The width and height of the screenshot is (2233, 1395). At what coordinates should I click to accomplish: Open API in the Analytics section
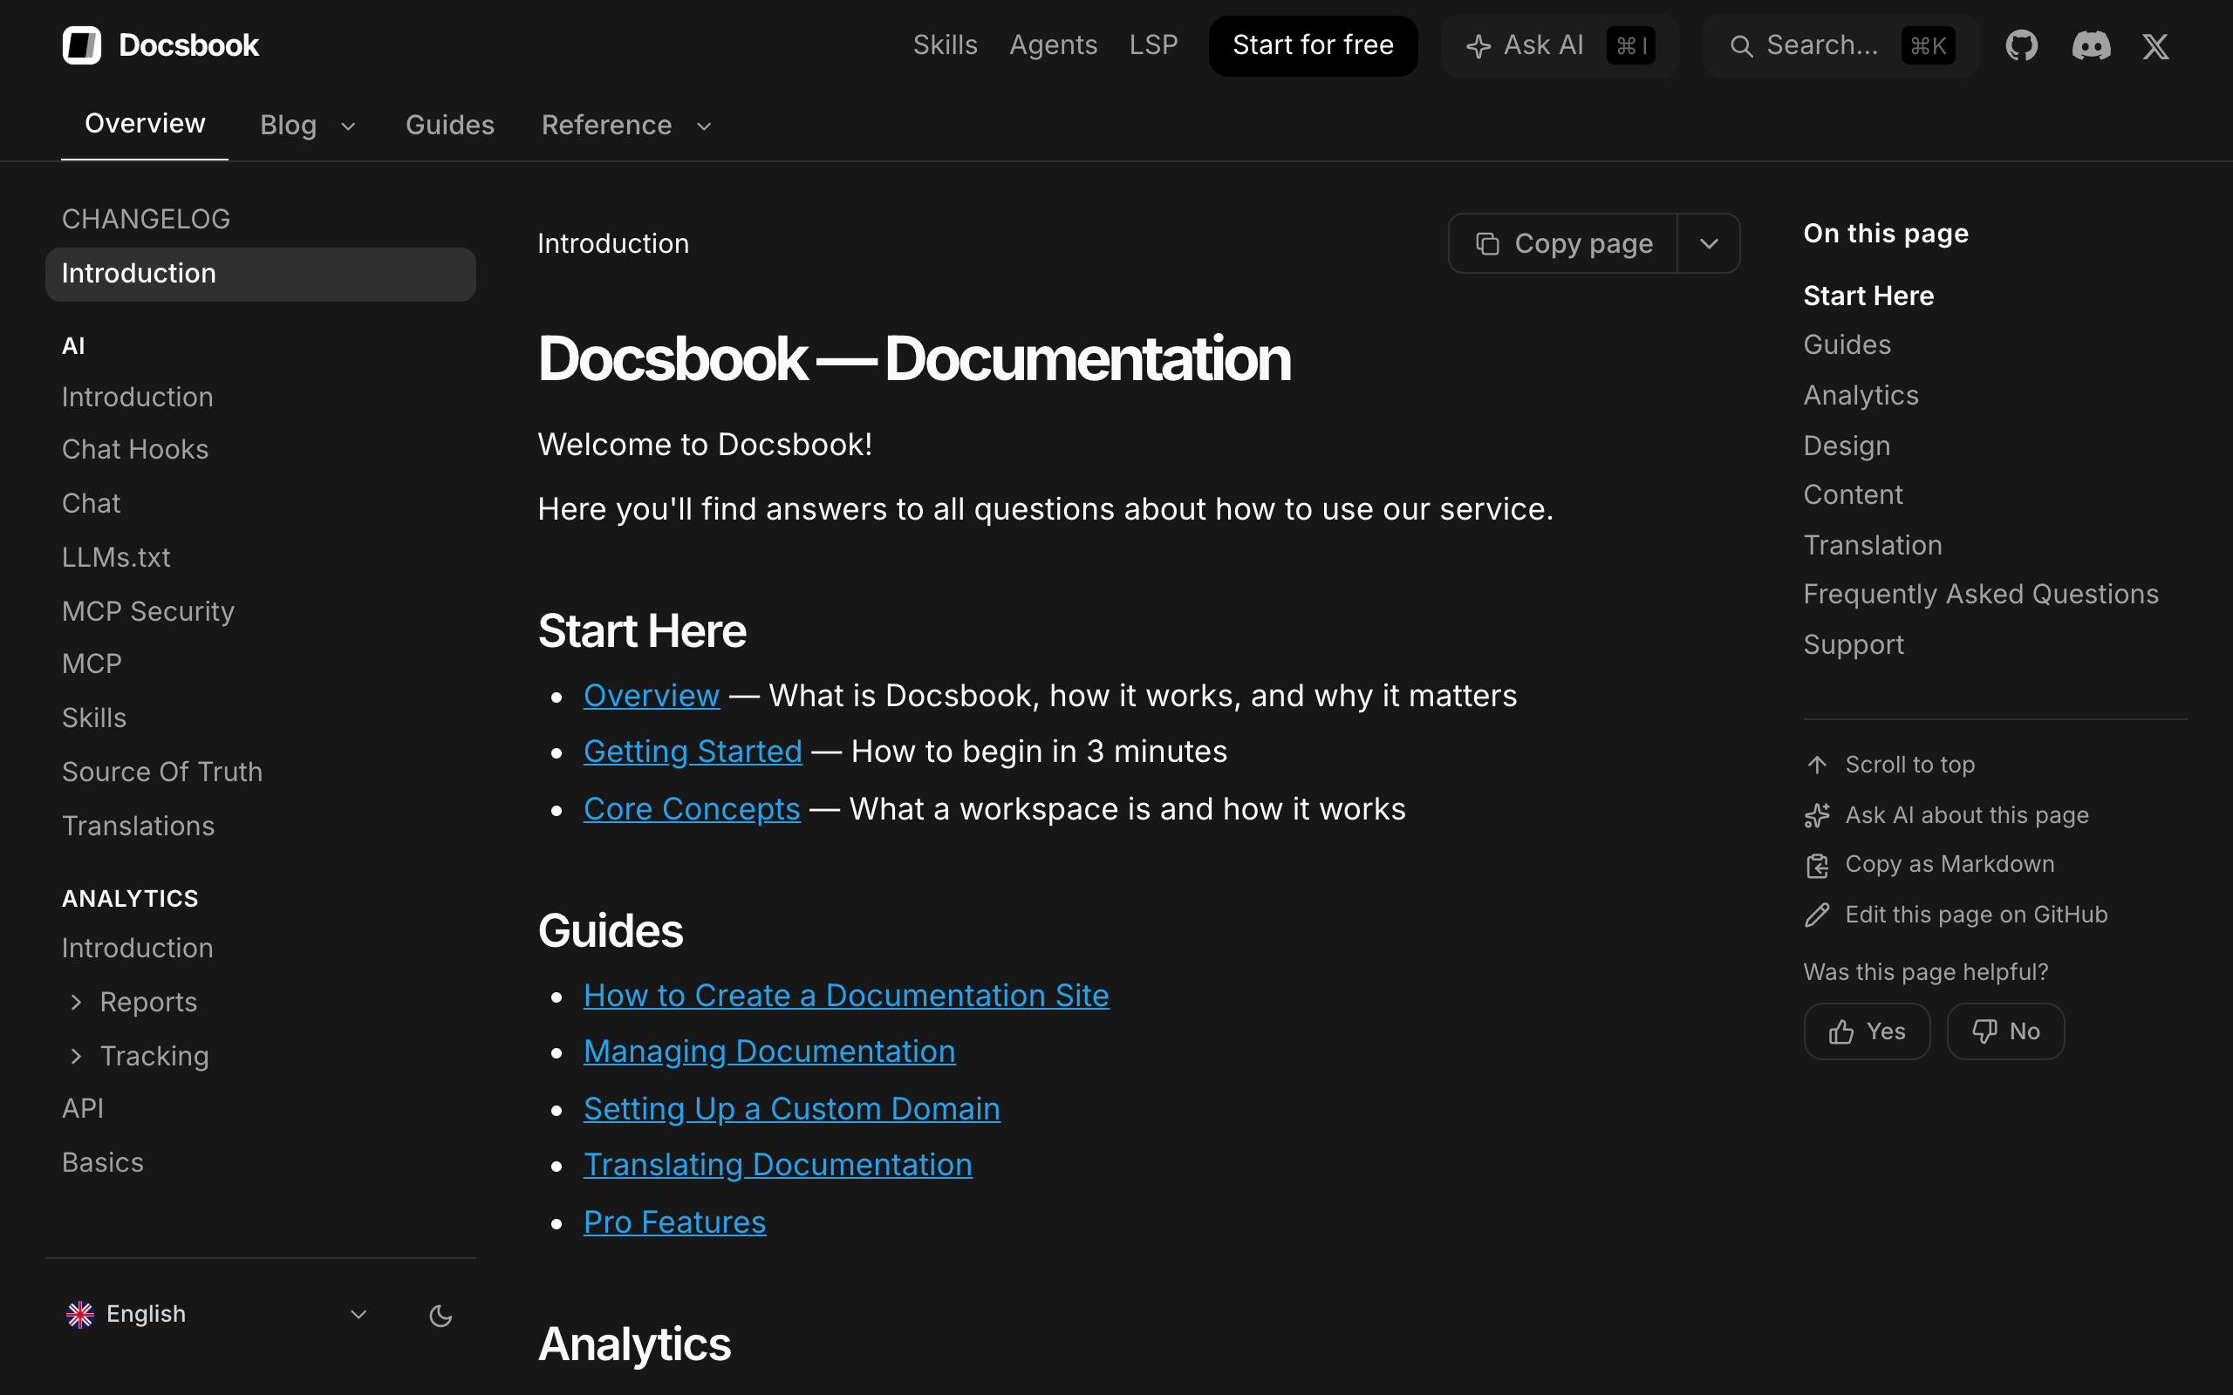[83, 1108]
